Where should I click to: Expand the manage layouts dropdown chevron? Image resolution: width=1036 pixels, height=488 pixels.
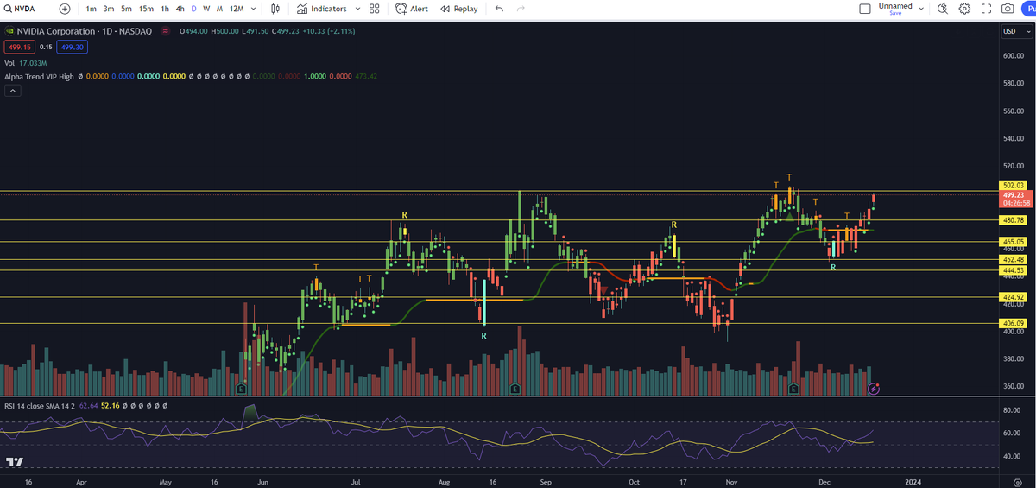coord(922,9)
